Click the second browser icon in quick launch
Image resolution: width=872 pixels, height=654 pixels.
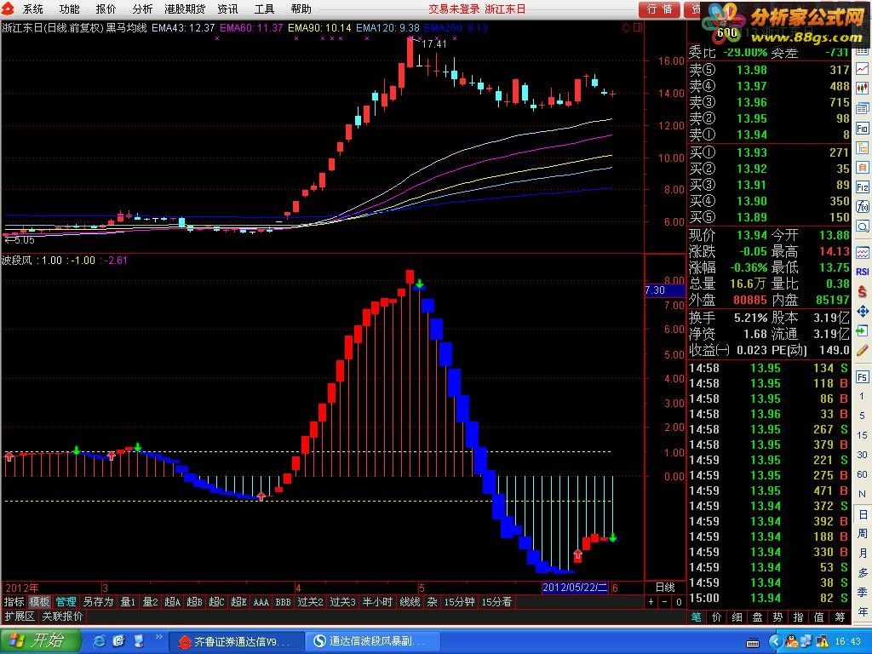click(x=118, y=641)
